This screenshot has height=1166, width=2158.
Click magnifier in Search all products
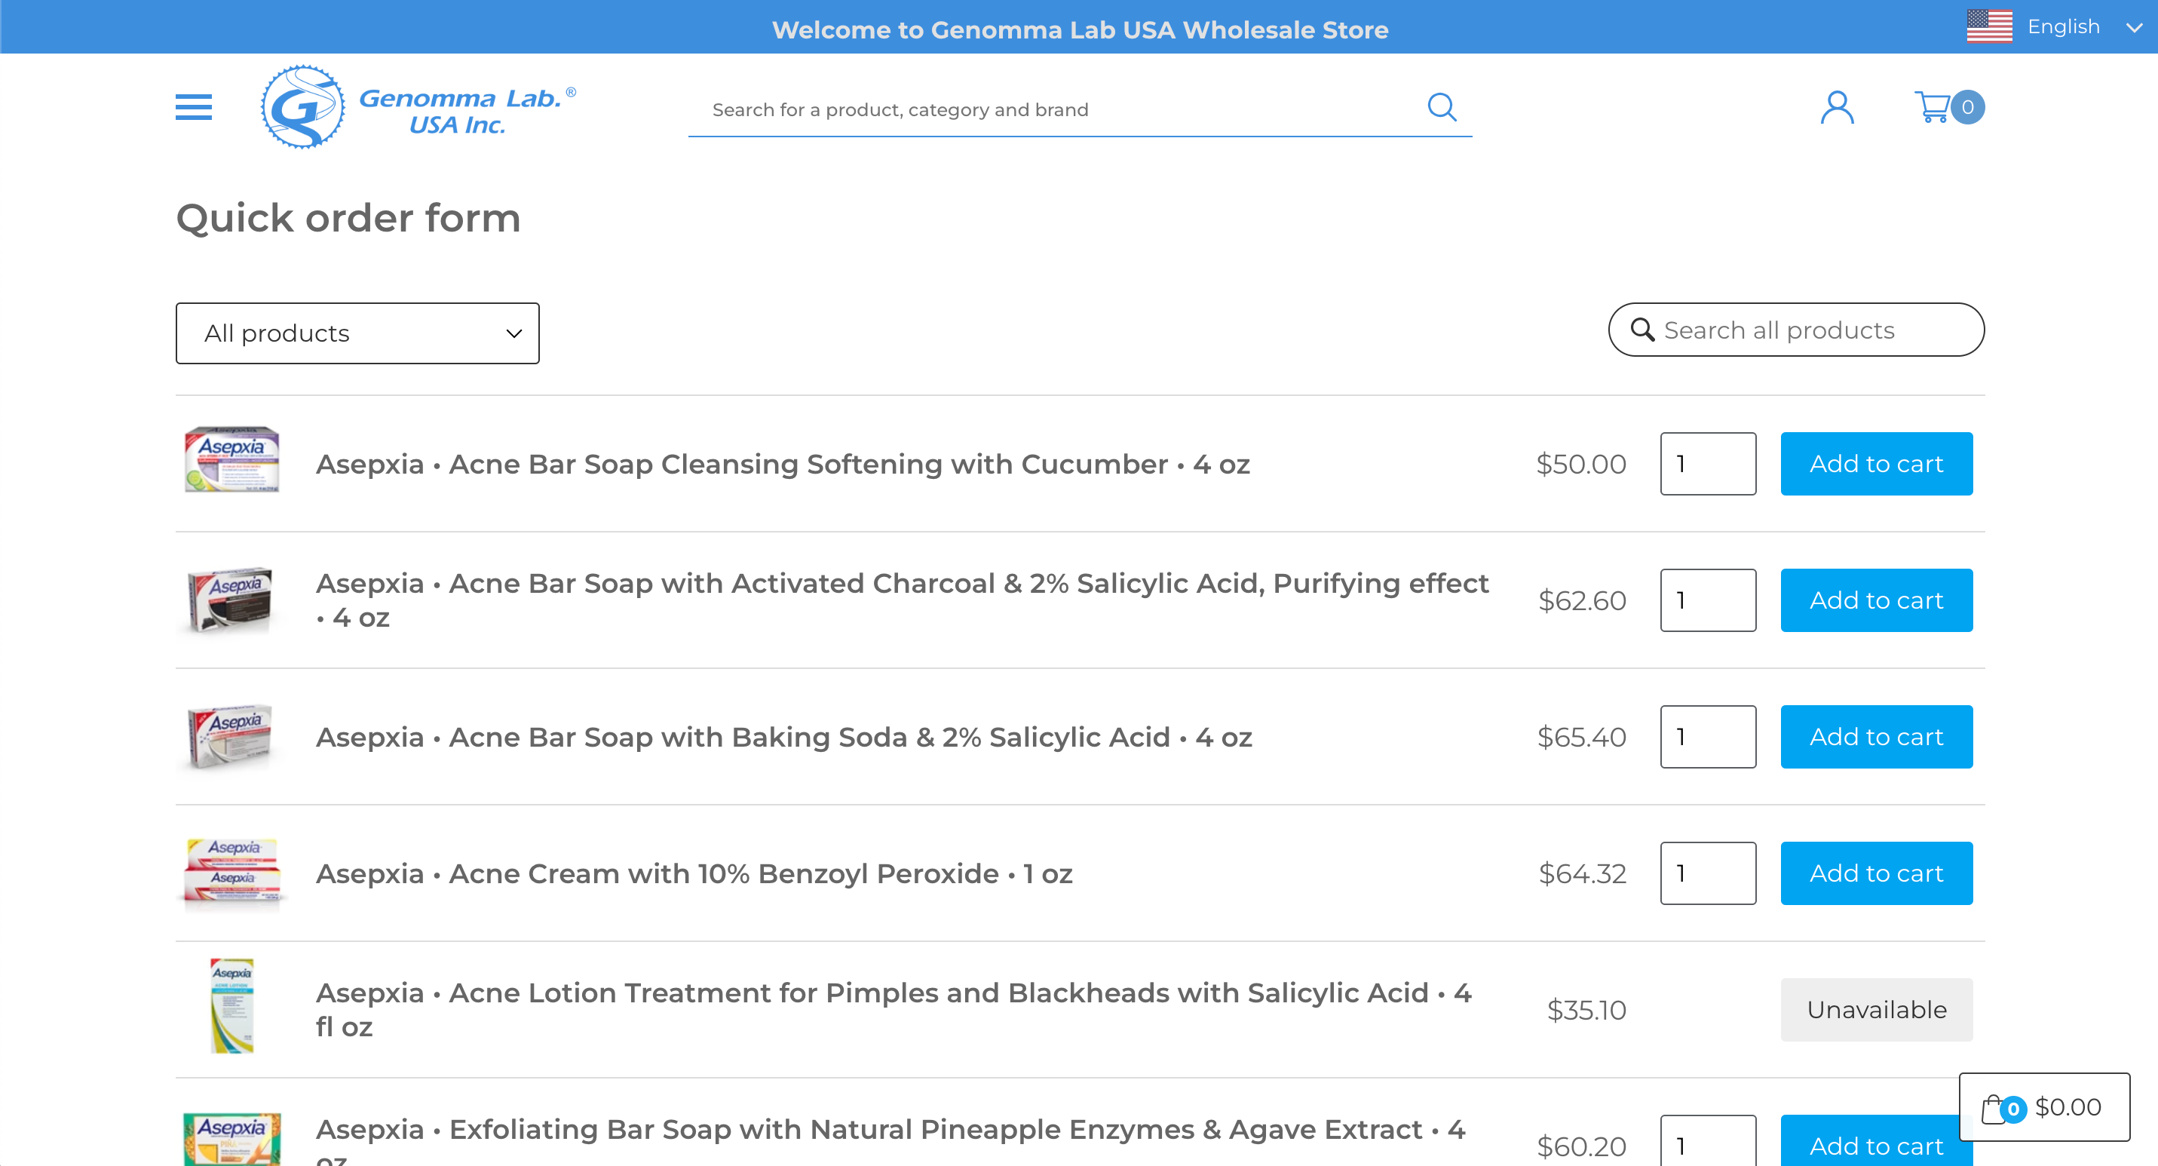[1642, 330]
